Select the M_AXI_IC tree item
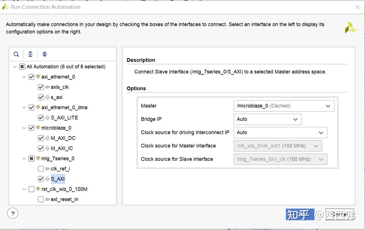 point(62,148)
